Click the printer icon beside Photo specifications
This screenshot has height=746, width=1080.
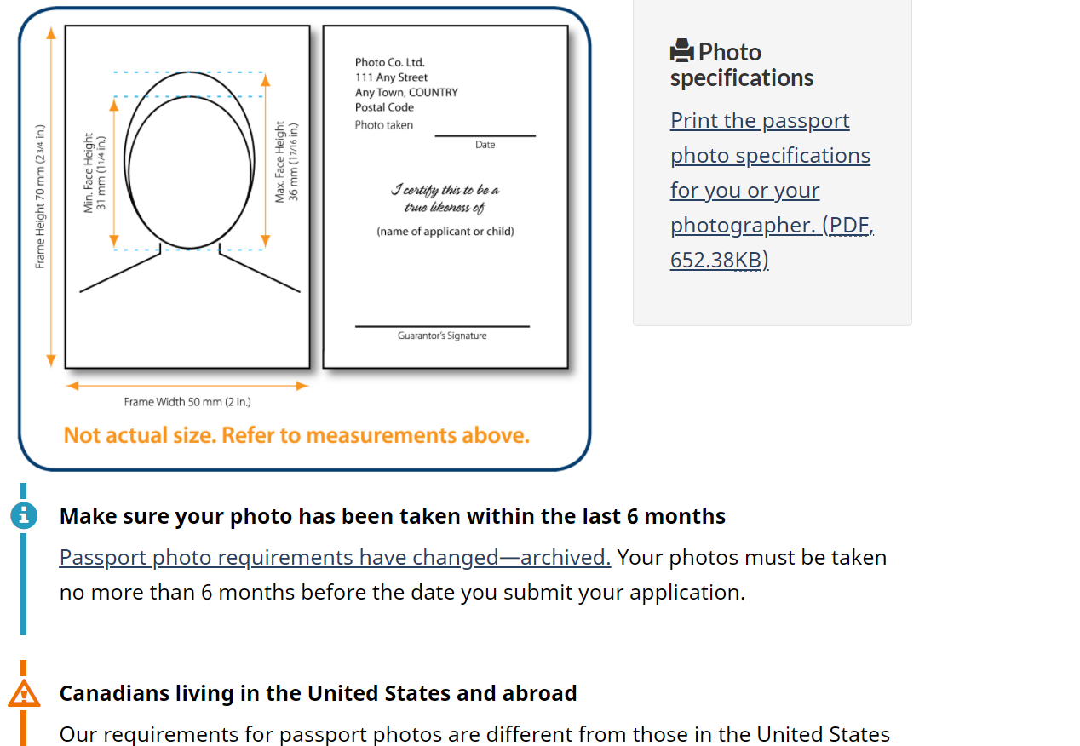click(682, 52)
